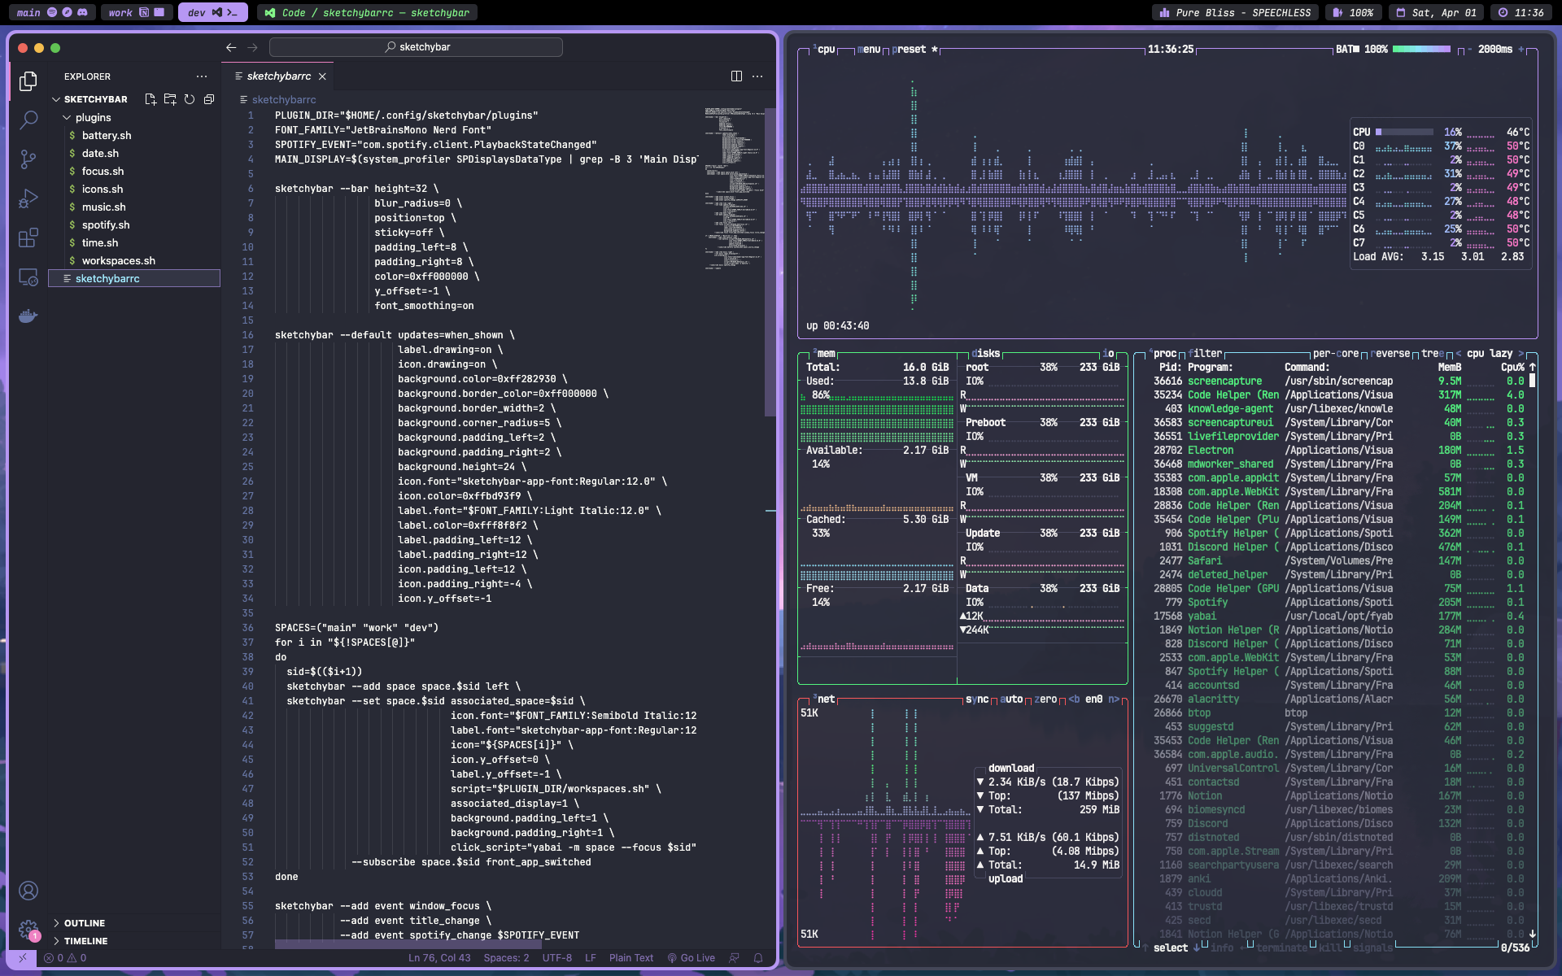The image size is (1562, 976).
Task: Select the sketchybarrc editor tab
Action: pyautogui.click(x=279, y=76)
